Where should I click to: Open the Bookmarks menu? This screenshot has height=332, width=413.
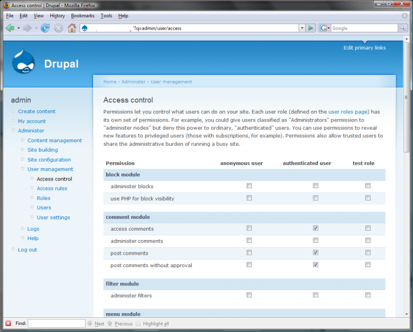83,16
